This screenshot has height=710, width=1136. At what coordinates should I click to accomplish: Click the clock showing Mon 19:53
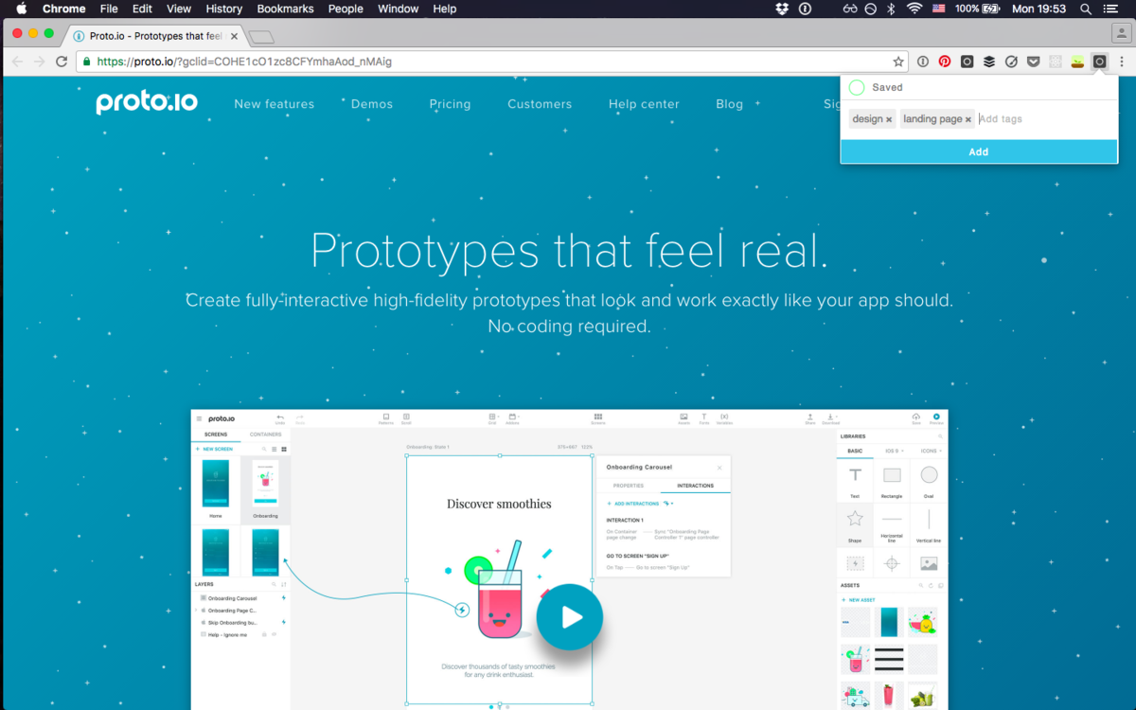pos(1038,9)
